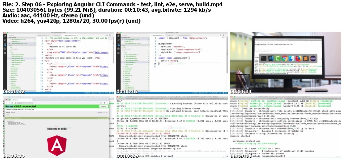344x160 pixels.
Task: Open Explorer icon in the 00:01:32 VS Code thumbnail
Action: point(5,35)
